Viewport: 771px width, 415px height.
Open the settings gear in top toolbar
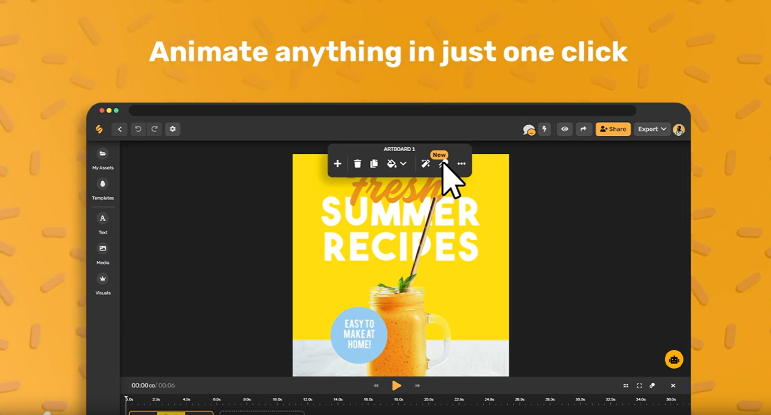(173, 129)
